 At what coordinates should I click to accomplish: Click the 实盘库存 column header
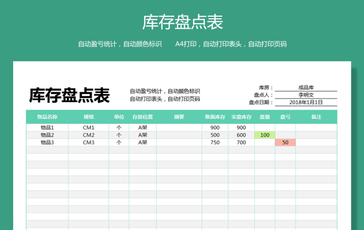click(x=241, y=117)
